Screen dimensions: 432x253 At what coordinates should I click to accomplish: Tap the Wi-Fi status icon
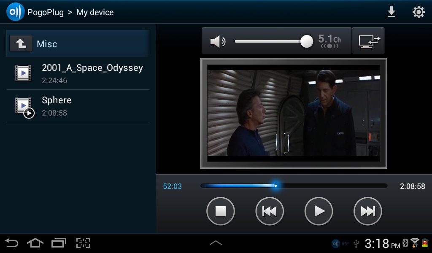click(x=415, y=243)
